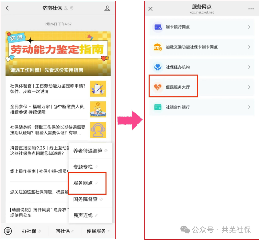Click the 制卡银行网点 card icon

coord(158,27)
